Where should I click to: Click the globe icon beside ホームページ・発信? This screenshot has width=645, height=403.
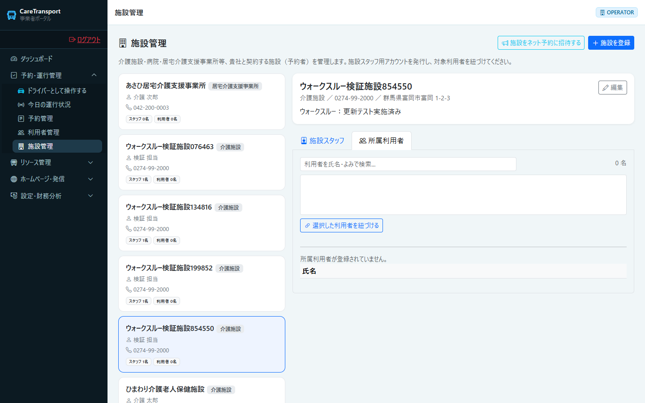click(x=14, y=179)
